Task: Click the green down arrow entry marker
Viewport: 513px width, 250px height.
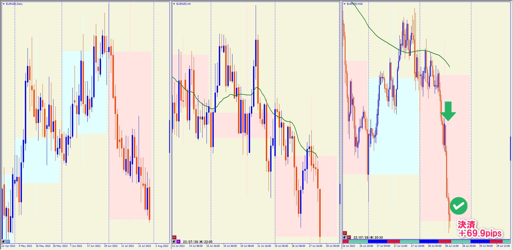Action: 448,111
